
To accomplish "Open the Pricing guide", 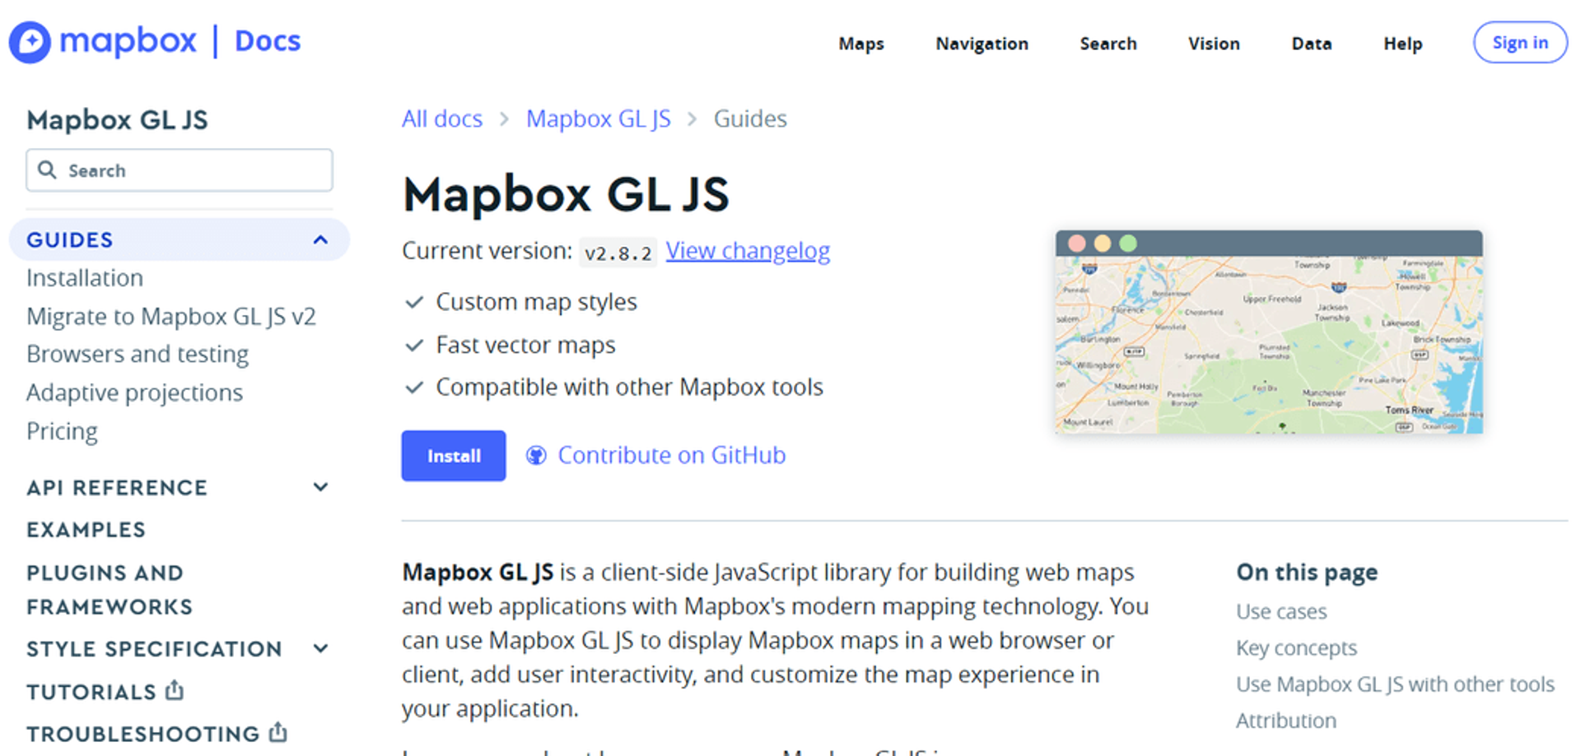I will click(62, 431).
